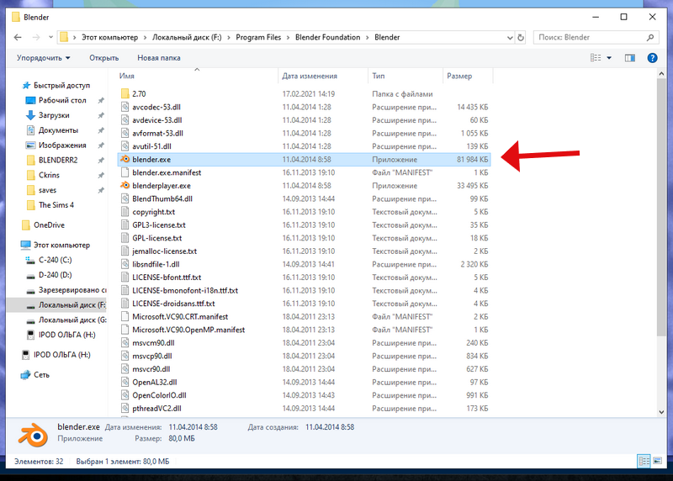This screenshot has width=673, height=481.
Task: Switch to details view icon in status bar
Action: 644,462
